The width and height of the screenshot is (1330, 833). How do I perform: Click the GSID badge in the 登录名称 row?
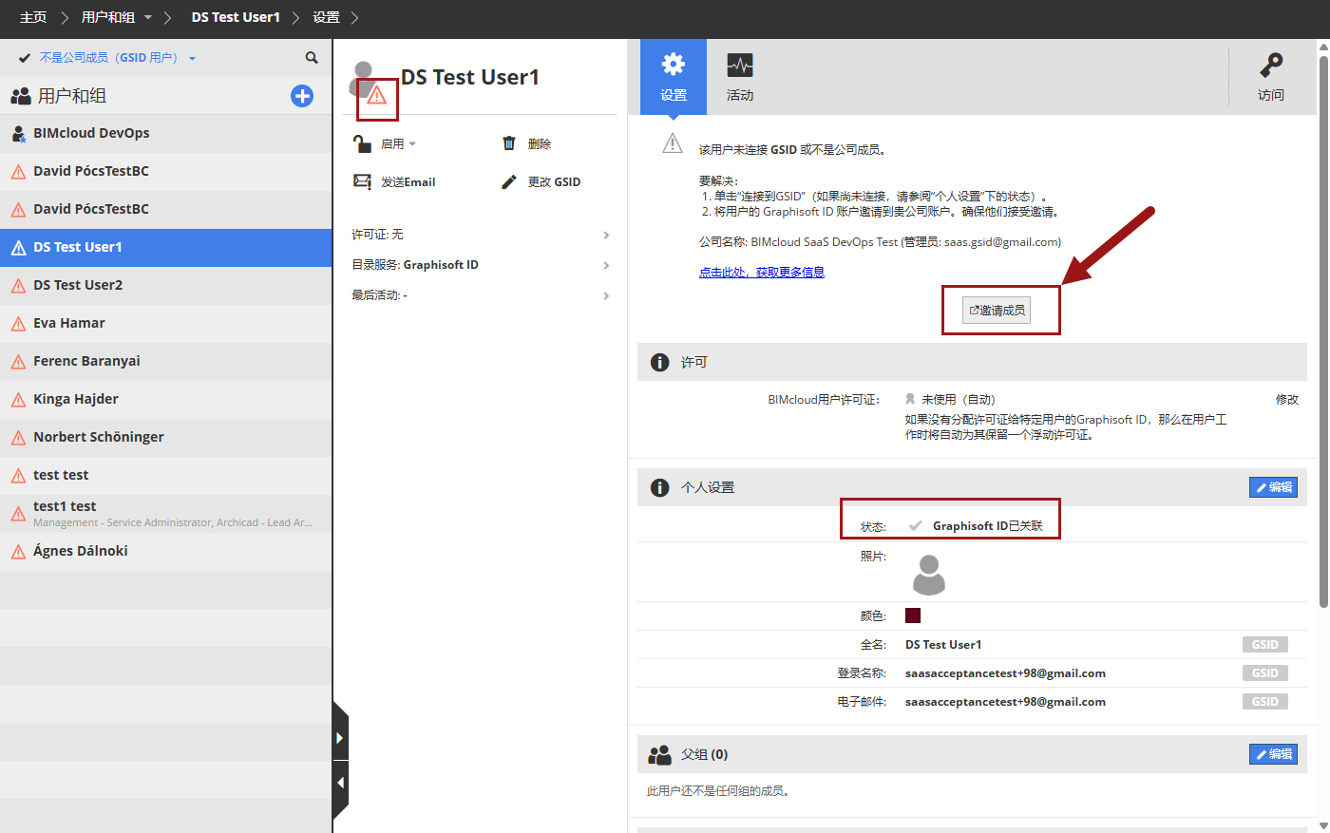tap(1265, 673)
